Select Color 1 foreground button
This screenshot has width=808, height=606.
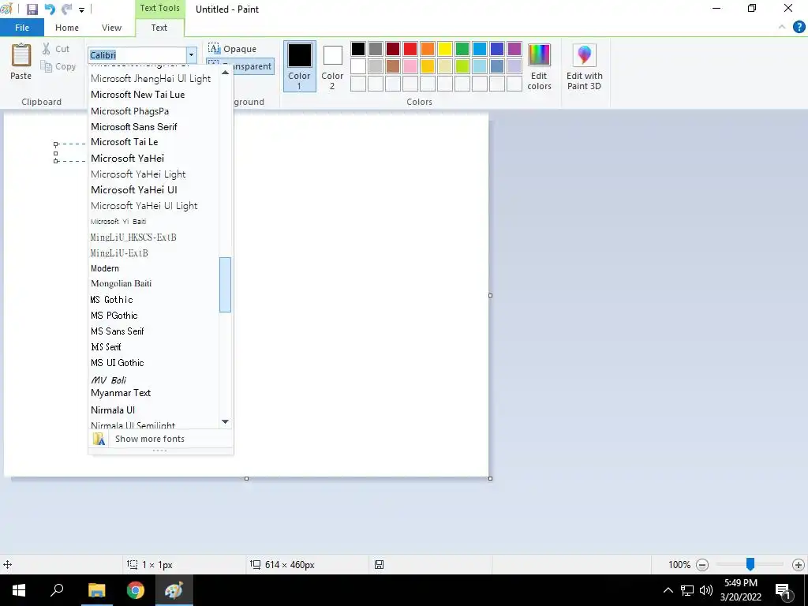coord(299,66)
